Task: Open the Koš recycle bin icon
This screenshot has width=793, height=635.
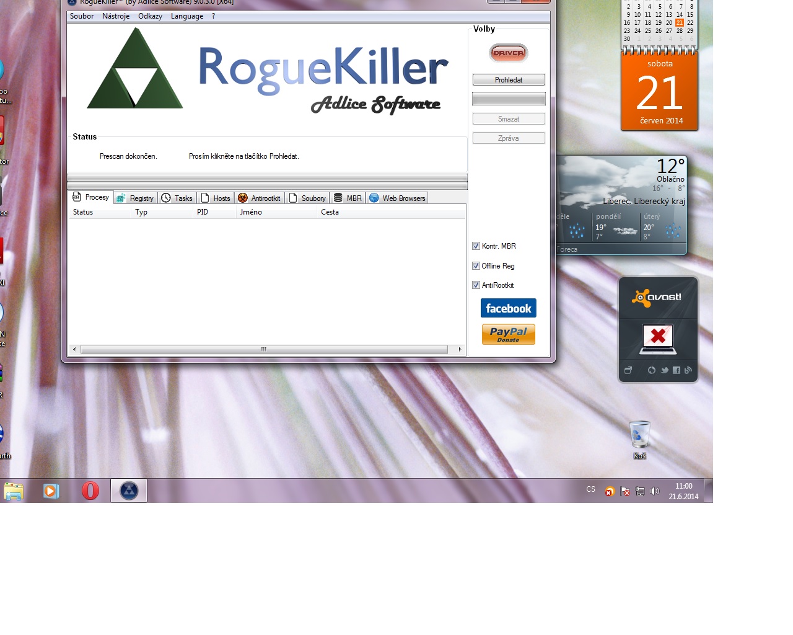Action: coord(640,440)
